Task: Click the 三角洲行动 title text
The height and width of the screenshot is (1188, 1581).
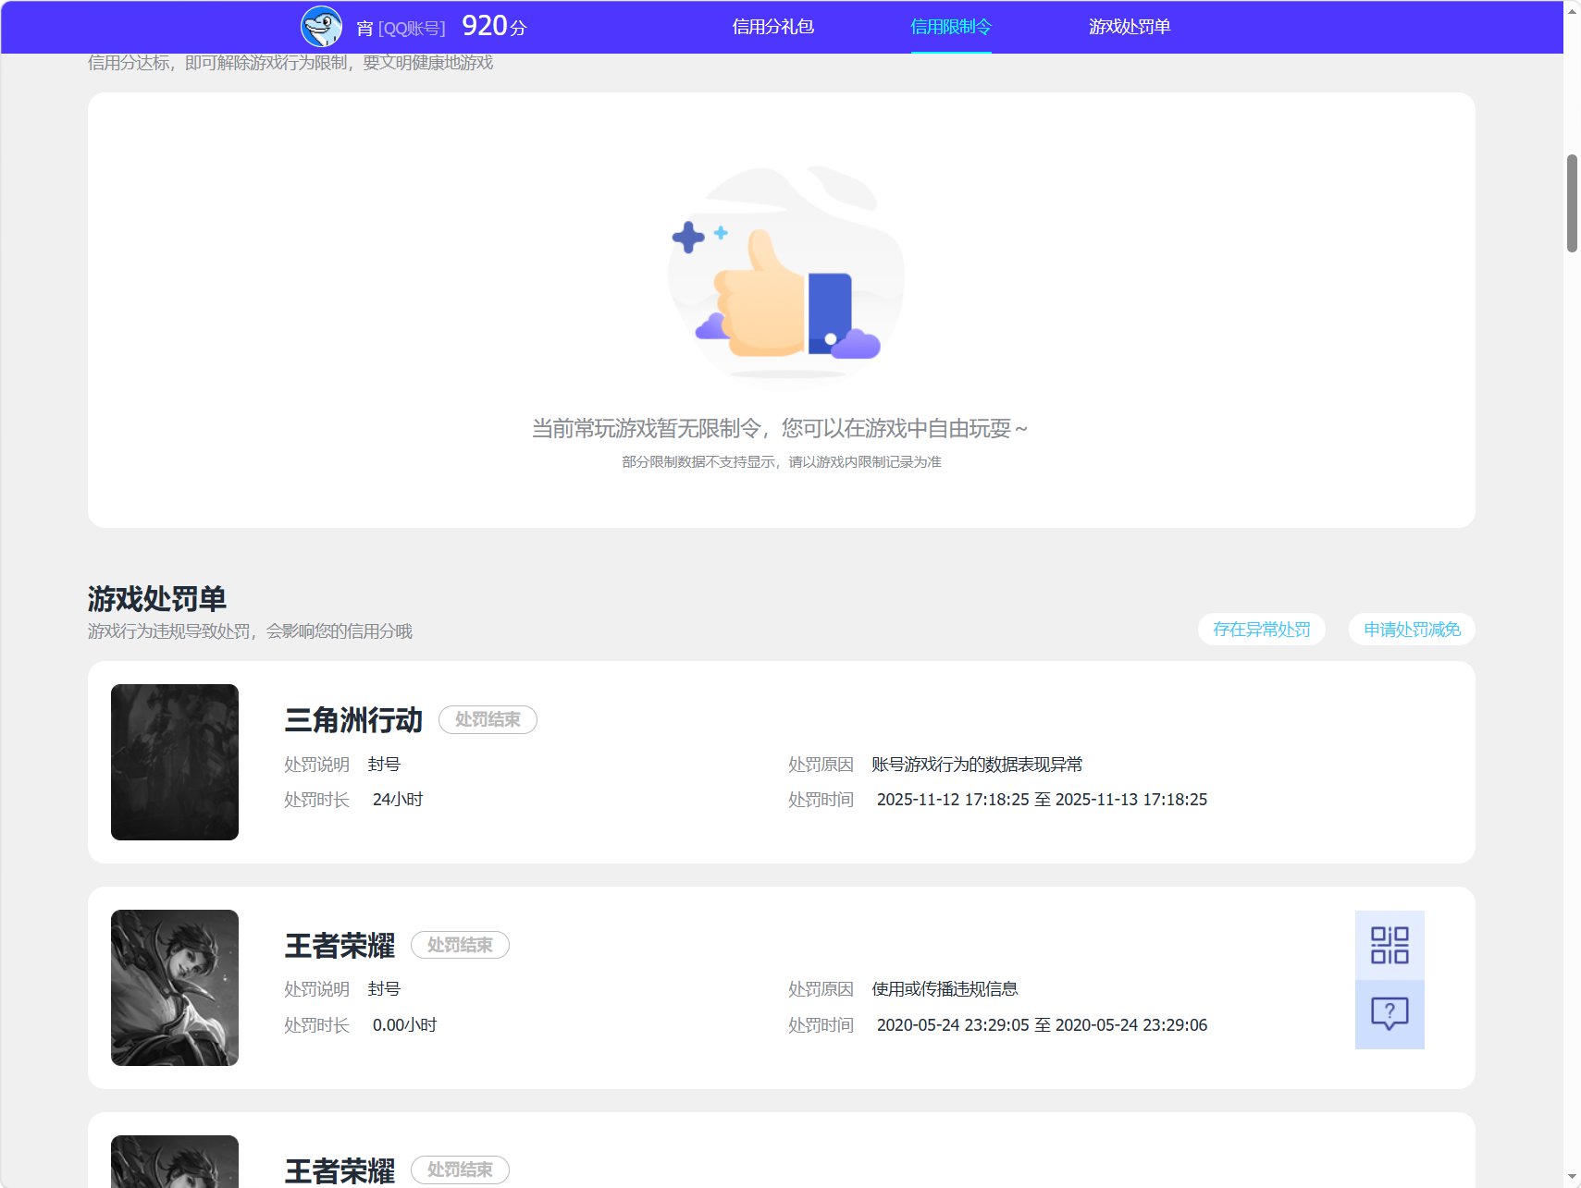Action: click(x=353, y=719)
